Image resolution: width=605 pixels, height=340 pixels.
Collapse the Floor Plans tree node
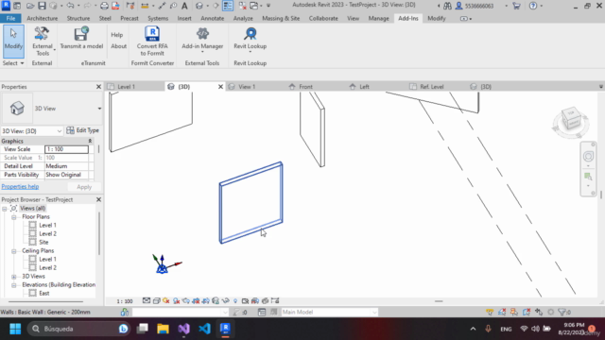[x=14, y=217]
